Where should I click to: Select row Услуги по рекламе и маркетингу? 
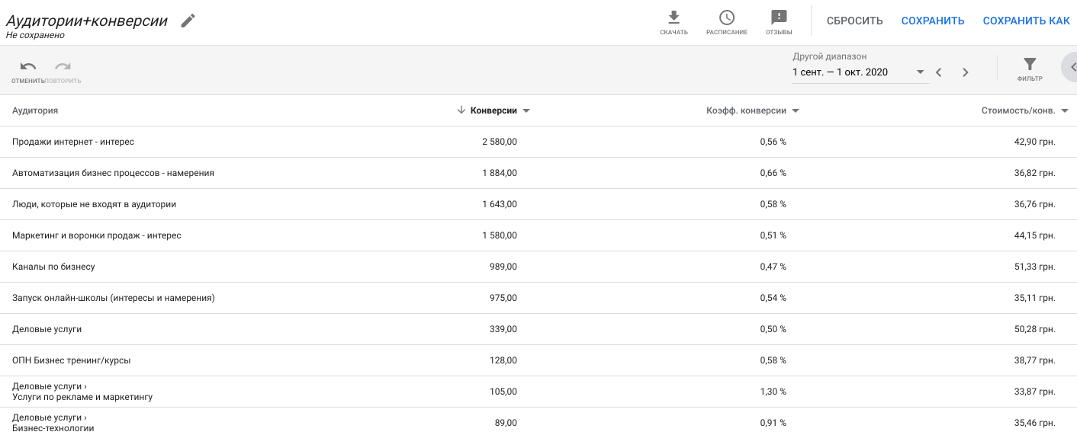(x=538, y=392)
